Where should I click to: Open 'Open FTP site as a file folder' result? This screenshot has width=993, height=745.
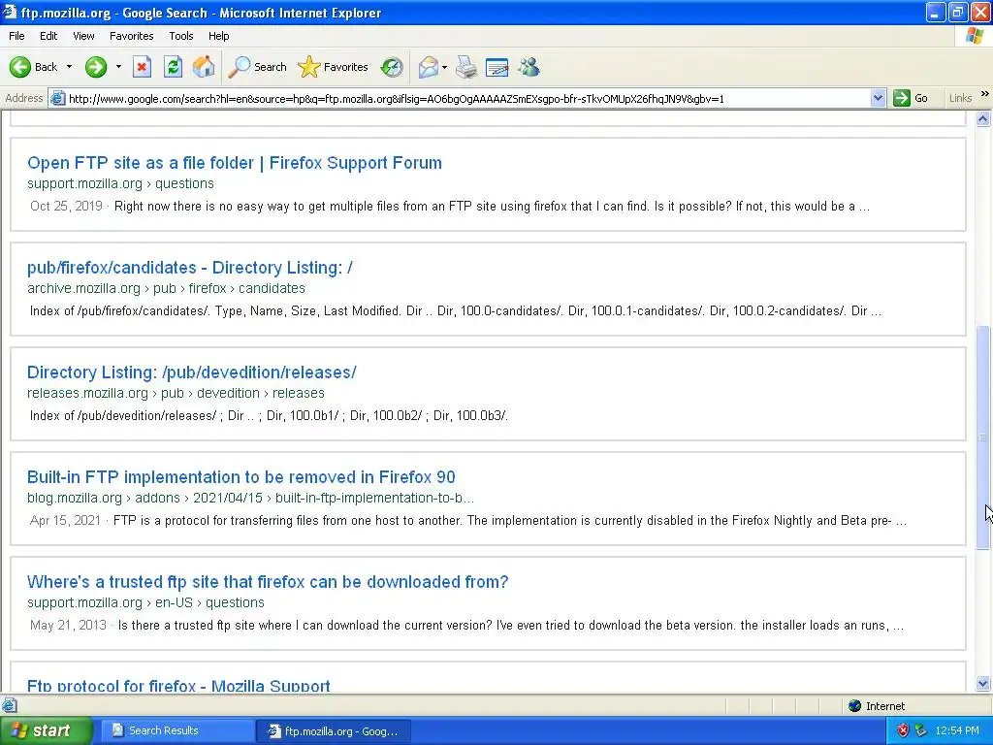pyautogui.click(x=235, y=163)
